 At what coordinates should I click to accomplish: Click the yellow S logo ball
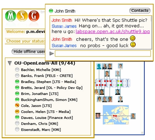22,16
